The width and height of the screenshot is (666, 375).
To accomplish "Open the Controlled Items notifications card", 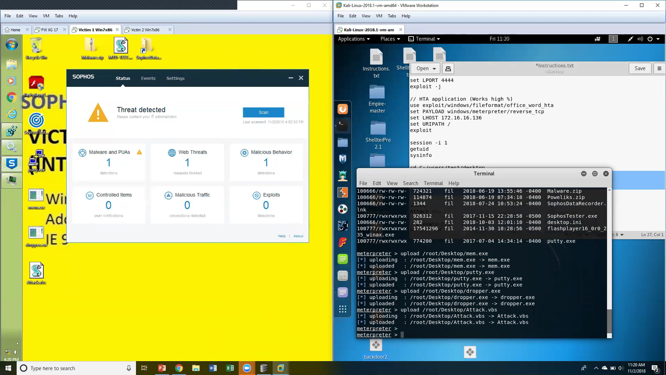I will click(x=109, y=205).
